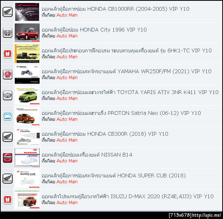The height and width of the screenshot is (219, 223).
Task: Open the green Toyota Yaris thumbnail
Action: 27,95
